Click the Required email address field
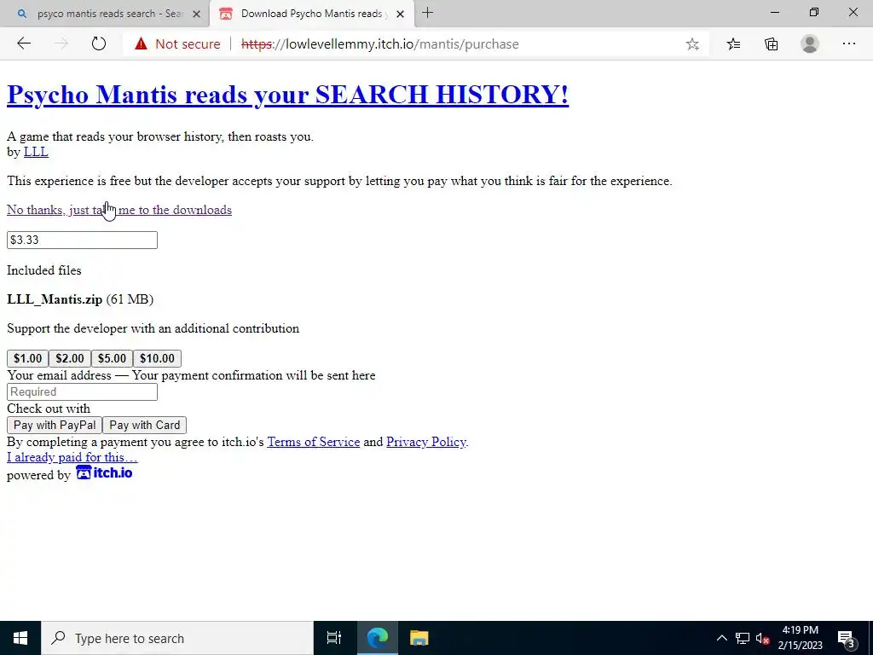This screenshot has width=873, height=655. pos(82,391)
